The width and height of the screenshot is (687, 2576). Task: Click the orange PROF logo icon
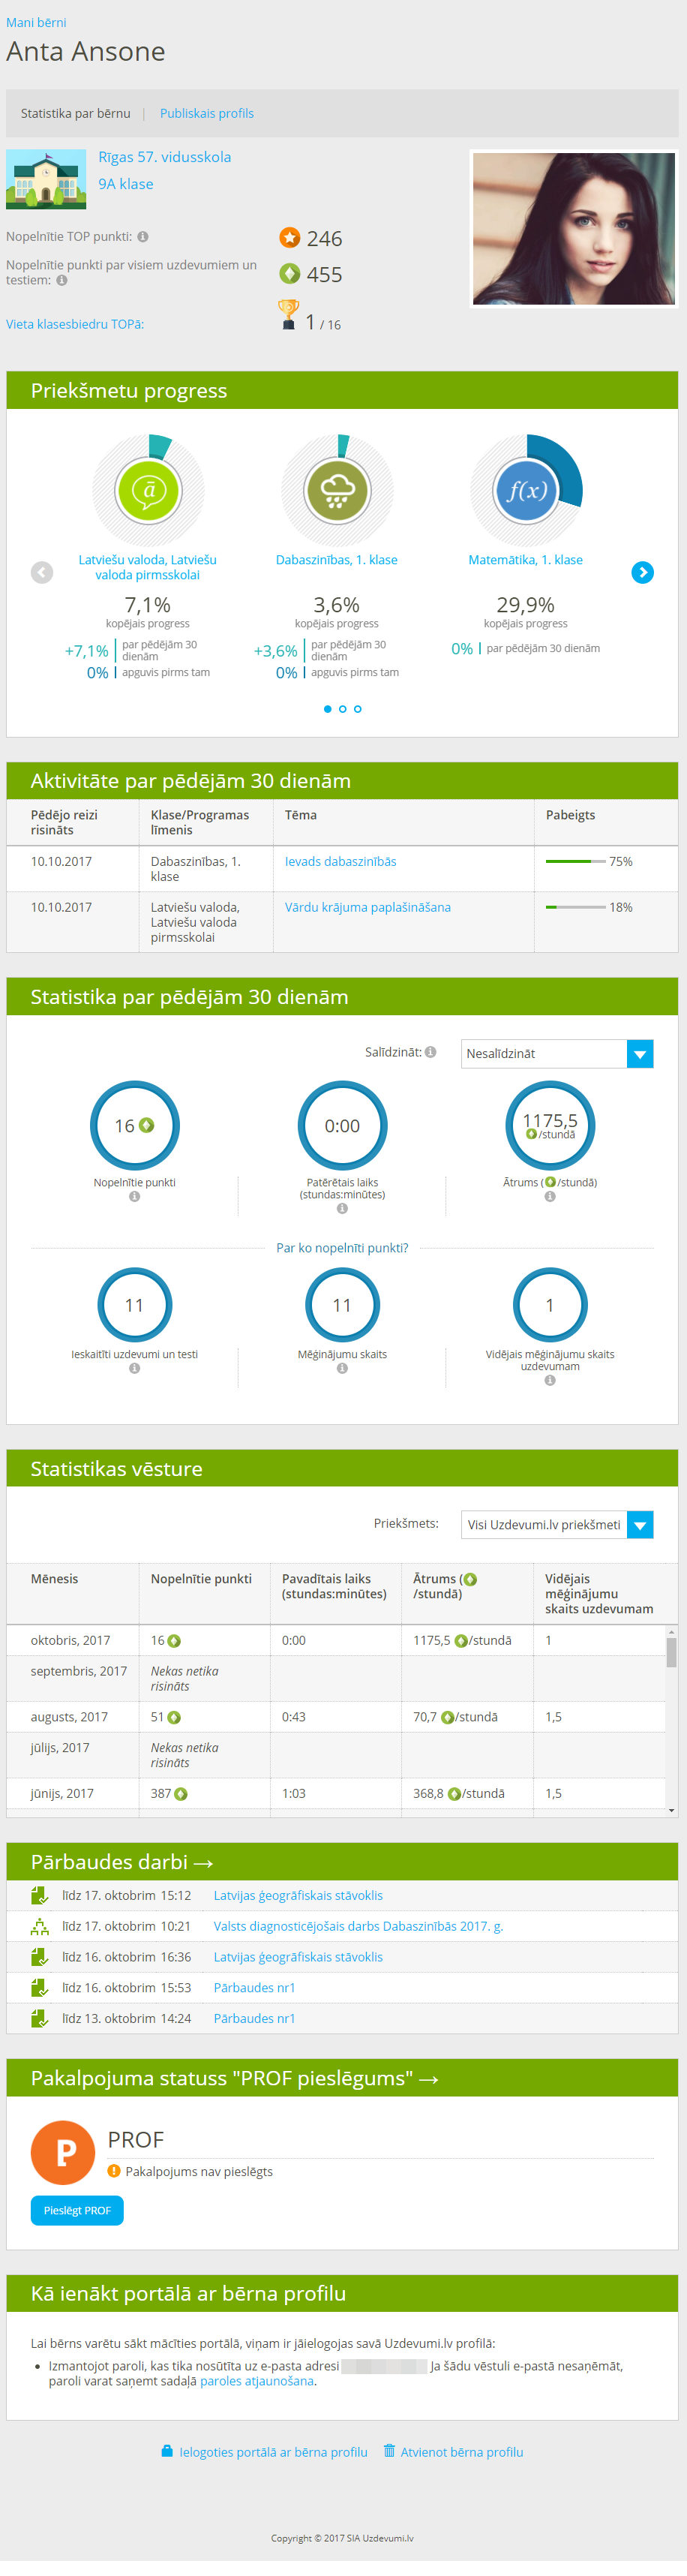click(63, 2152)
